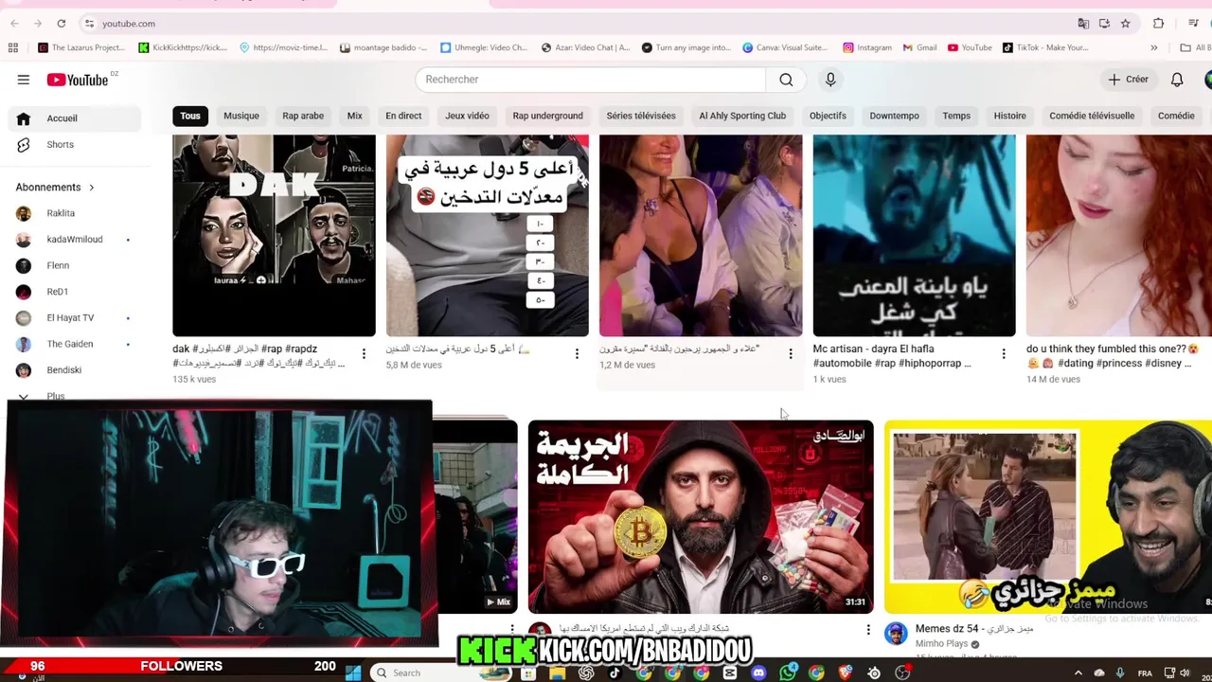Click the Memes dz 54 channel avatar
1212x682 pixels.
pos(896,634)
